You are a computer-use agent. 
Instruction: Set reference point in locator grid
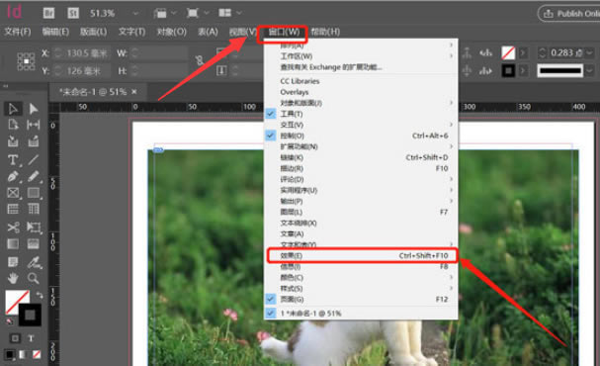click(26, 61)
